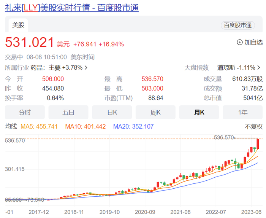Switch to 分时 chart tab
Image resolution: width=266 pixels, height=218 pixels.
[x=25, y=112]
